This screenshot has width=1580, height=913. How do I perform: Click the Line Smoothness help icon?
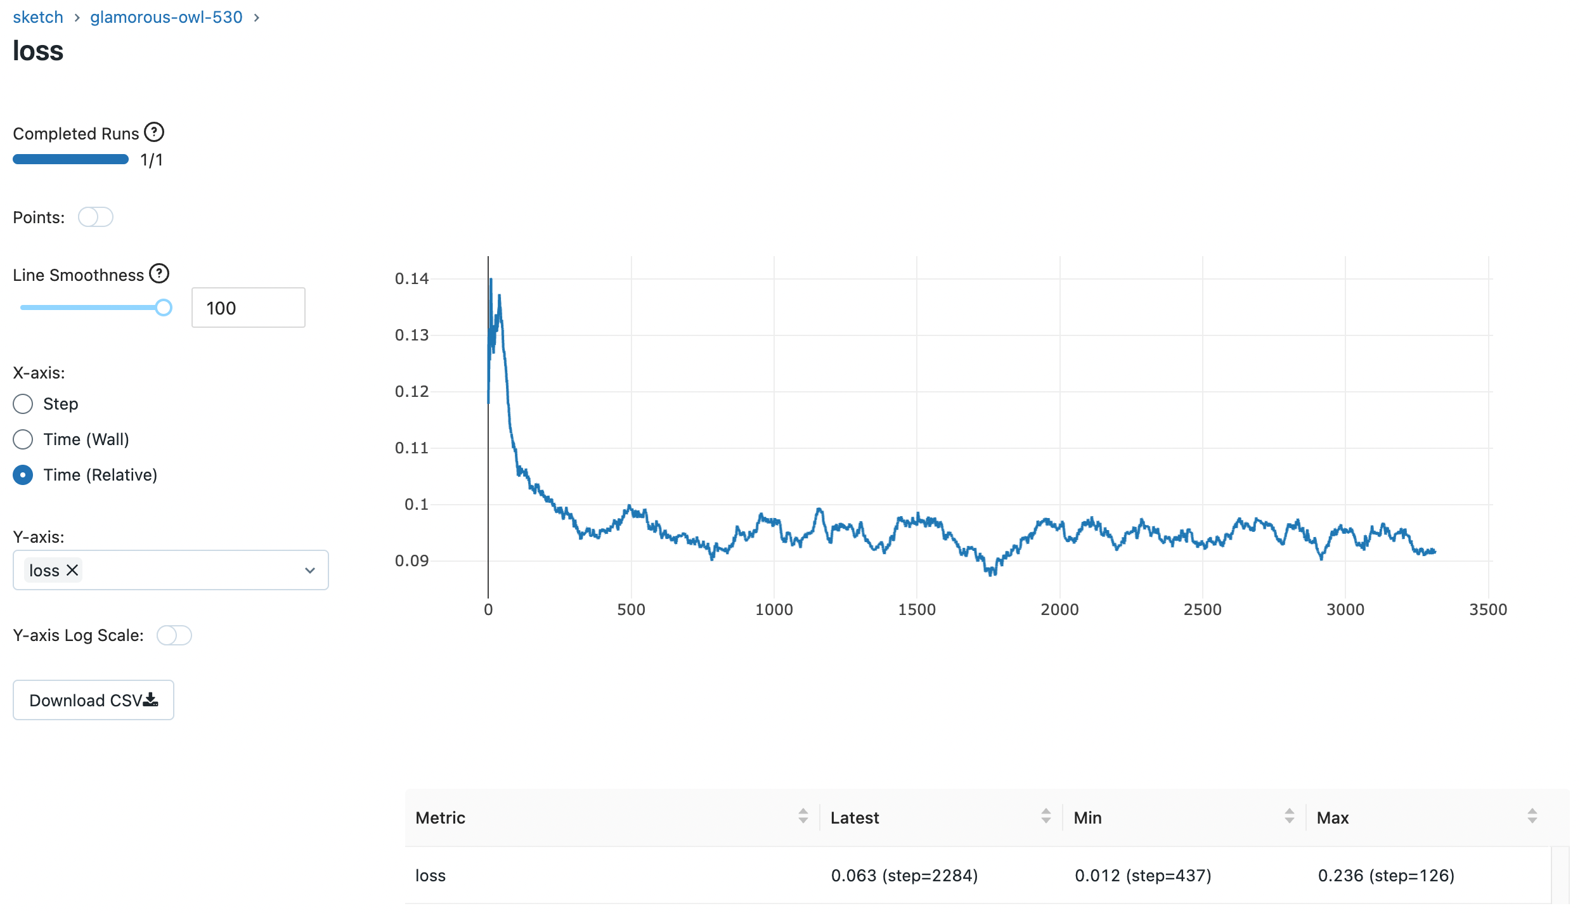point(159,274)
